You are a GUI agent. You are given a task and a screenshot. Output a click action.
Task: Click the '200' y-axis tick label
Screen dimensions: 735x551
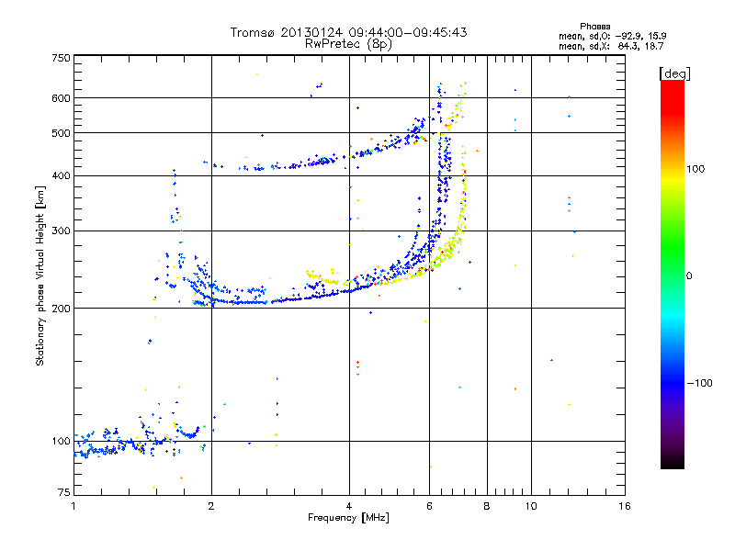coord(61,309)
